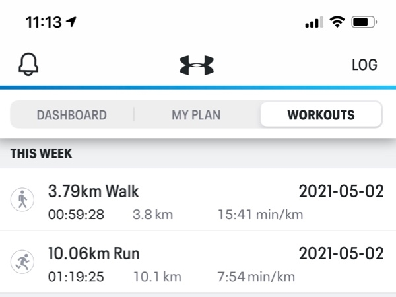
Task: Tap the running figure workout icon
Action: point(22,261)
